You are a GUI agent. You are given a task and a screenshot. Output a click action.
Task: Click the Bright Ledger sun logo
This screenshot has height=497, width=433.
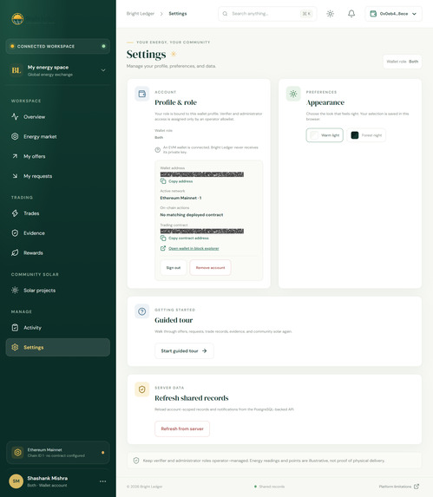pos(17,19)
